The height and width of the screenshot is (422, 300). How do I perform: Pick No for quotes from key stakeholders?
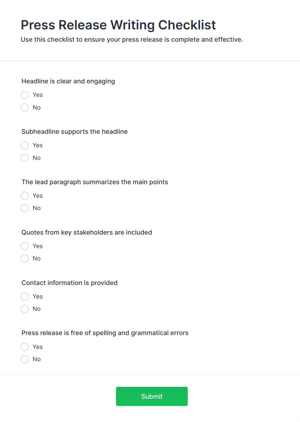(x=25, y=258)
